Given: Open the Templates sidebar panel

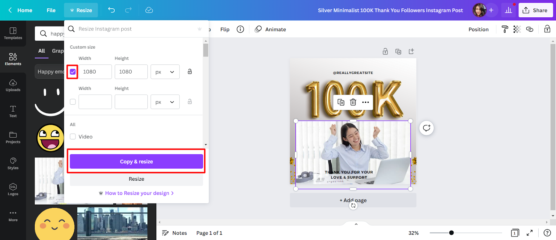Looking at the screenshot, I should click(x=13, y=34).
